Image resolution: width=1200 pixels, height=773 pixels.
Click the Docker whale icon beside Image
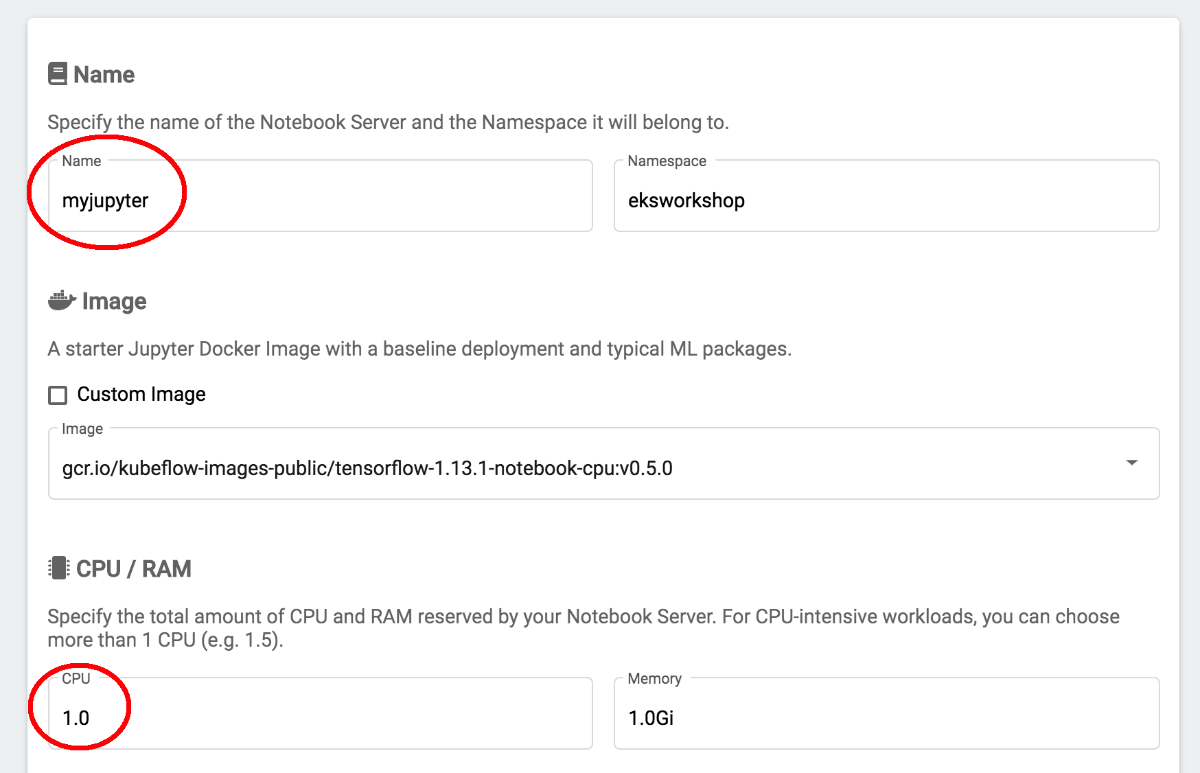[x=62, y=301]
